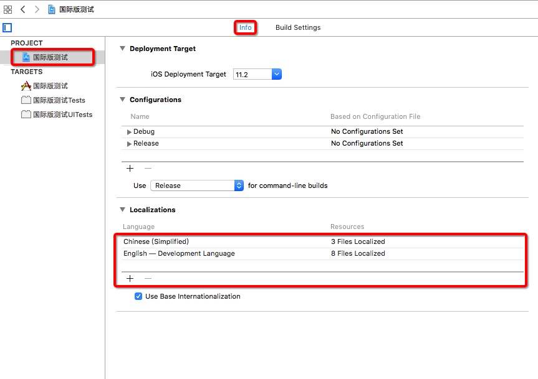Remove configuration with the minus button
The width and height of the screenshot is (538, 379).
[x=148, y=169]
